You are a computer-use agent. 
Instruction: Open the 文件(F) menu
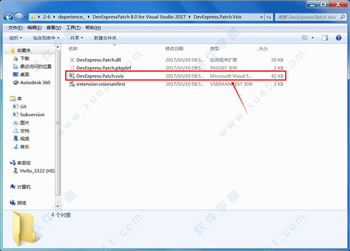coord(15,27)
